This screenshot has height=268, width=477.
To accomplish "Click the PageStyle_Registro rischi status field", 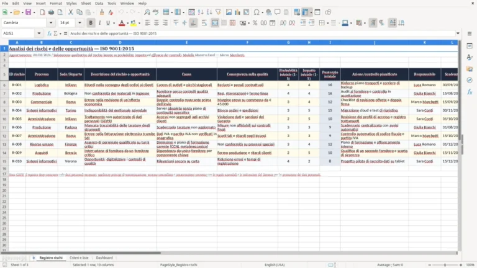I will tap(179, 265).
